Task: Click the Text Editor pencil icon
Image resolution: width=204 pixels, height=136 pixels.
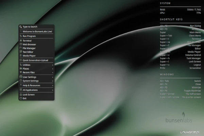Action: (x=21, y=52)
